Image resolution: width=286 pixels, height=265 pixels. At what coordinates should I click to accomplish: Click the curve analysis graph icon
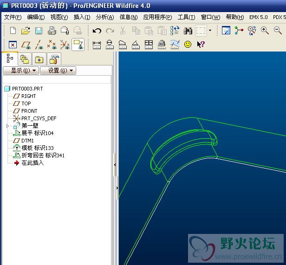coord(175,45)
